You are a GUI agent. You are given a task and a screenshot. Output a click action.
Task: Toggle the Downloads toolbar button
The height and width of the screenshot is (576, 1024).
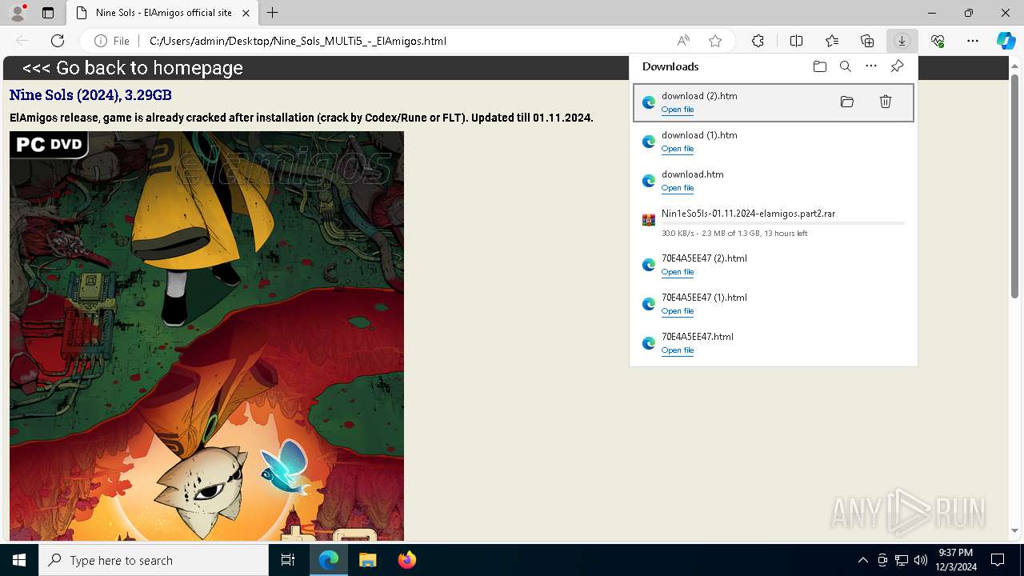point(902,41)
